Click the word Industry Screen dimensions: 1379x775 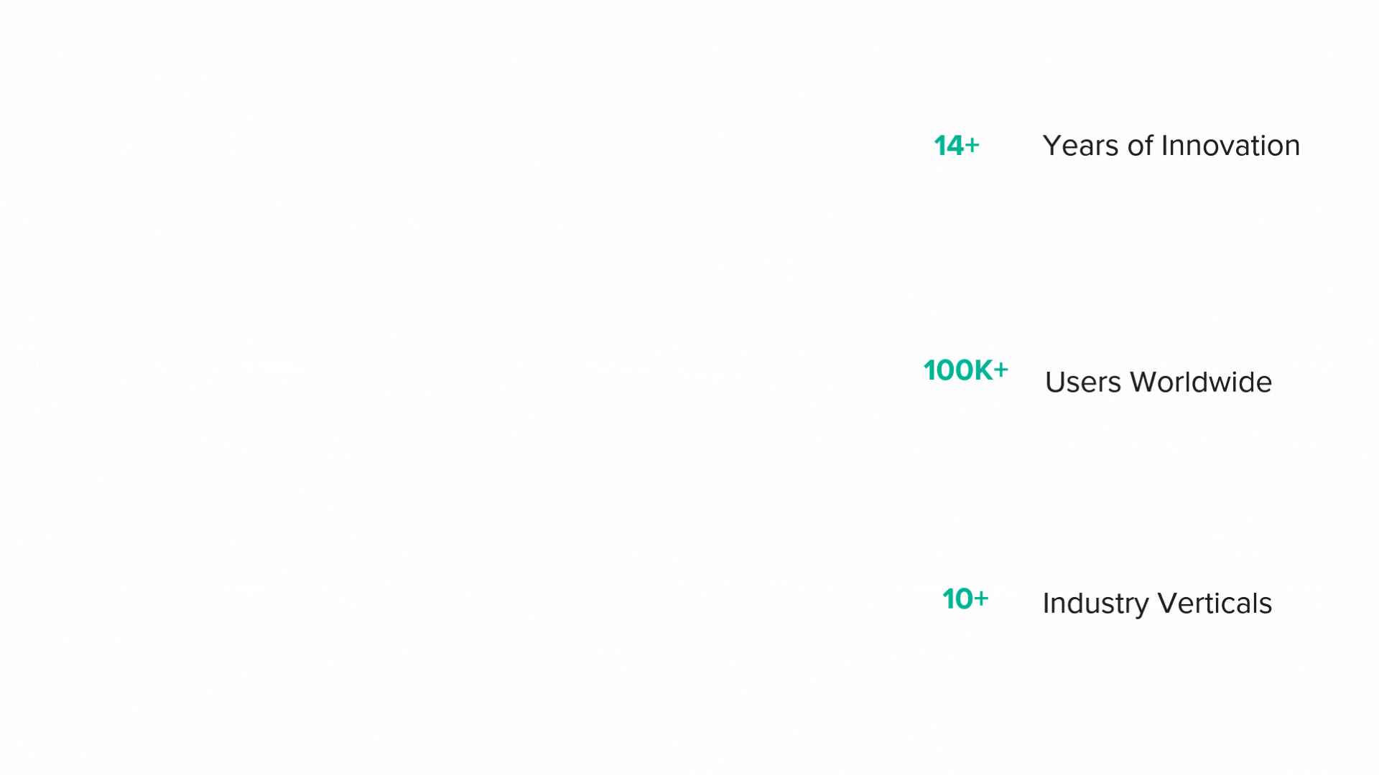[1095, 604]
